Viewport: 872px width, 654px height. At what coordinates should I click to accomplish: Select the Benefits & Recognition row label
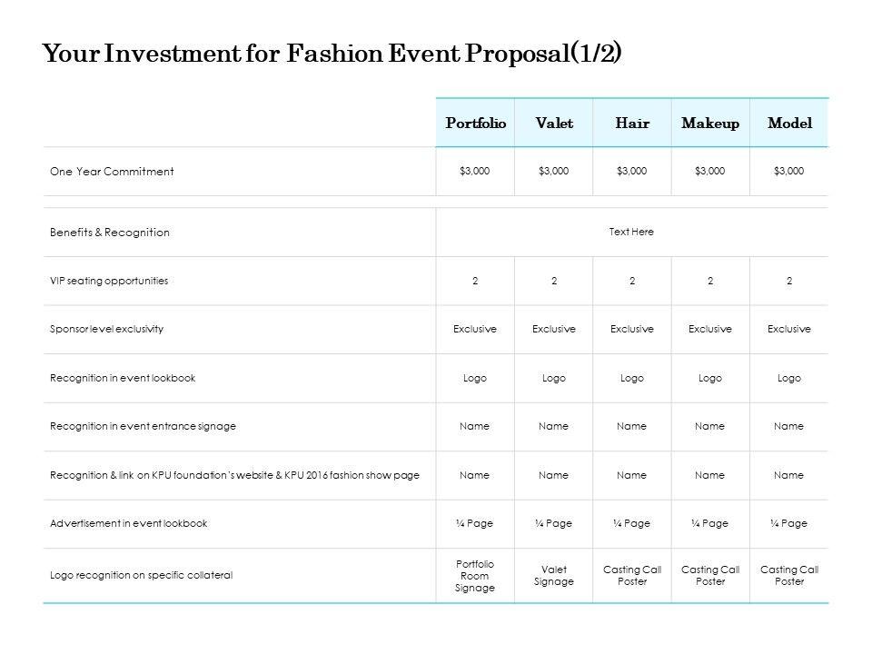coord(110,233)
